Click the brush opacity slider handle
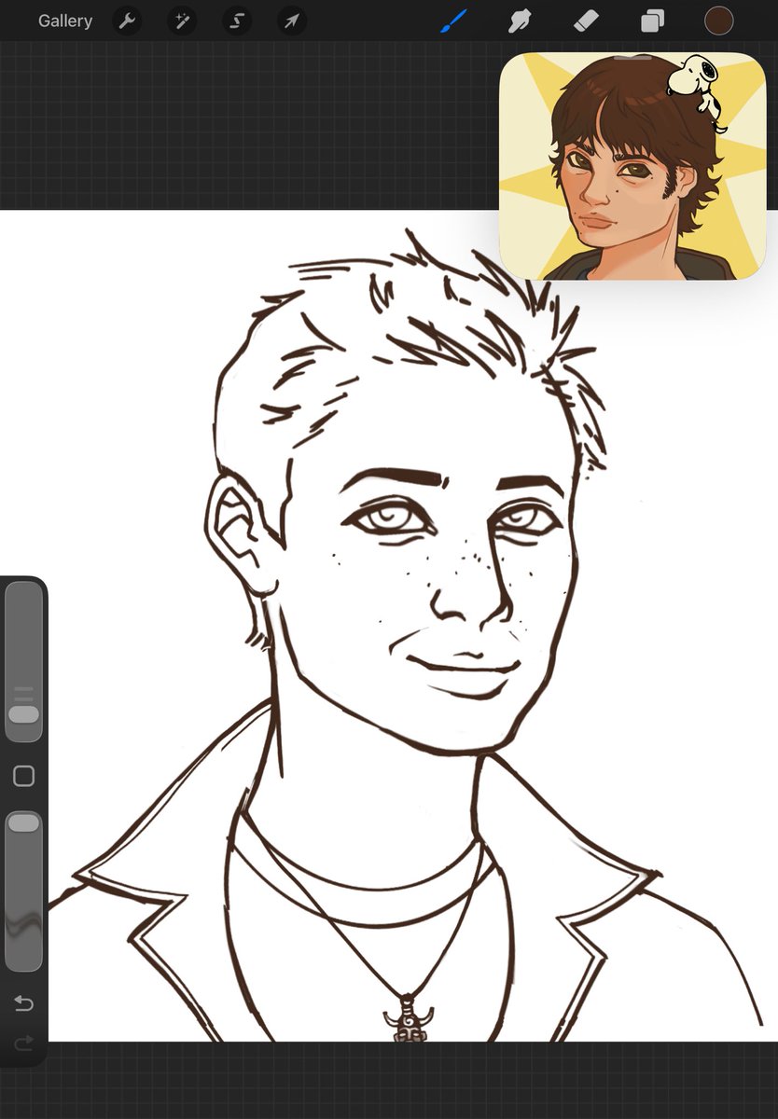 [x=23, y=822]
